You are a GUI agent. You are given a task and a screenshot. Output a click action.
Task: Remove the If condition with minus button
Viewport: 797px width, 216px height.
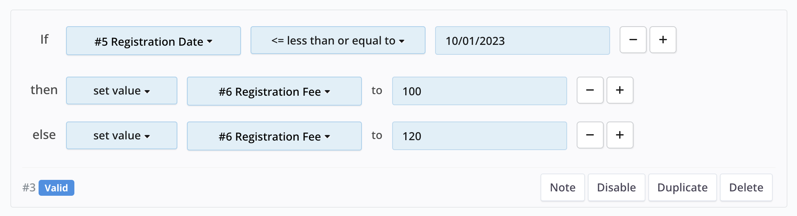[x=633, y=40]
